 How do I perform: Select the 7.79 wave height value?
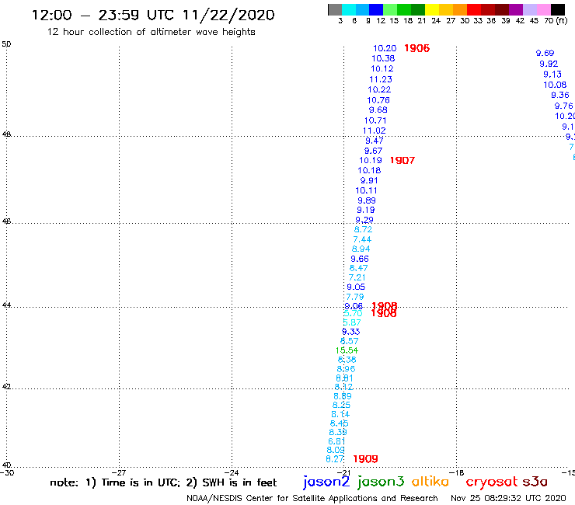click(355, 297)
